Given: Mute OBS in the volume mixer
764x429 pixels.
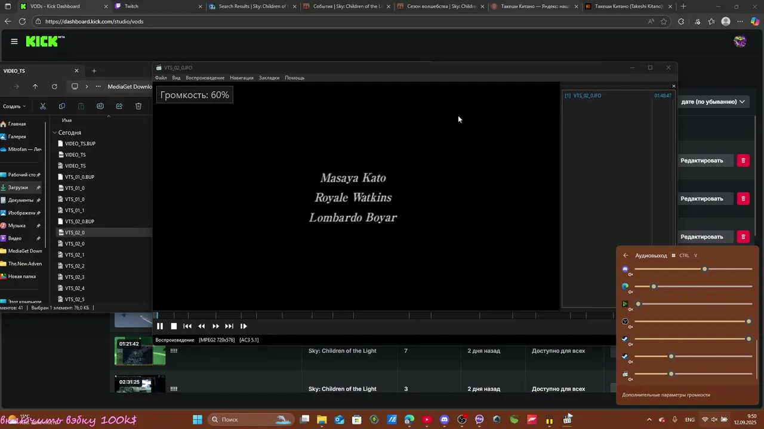Looking at the screenshot, I should (626, 322).
